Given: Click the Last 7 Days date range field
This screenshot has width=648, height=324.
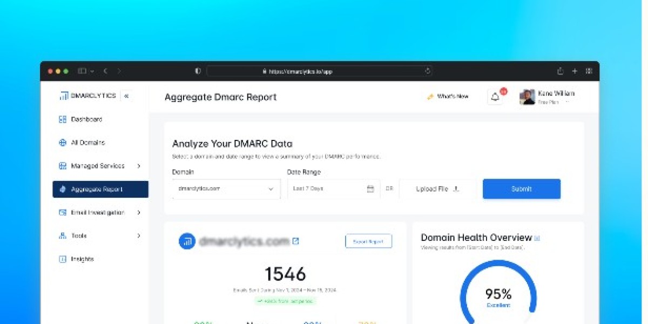Looking at the screenshot, I should coord(334,189).
